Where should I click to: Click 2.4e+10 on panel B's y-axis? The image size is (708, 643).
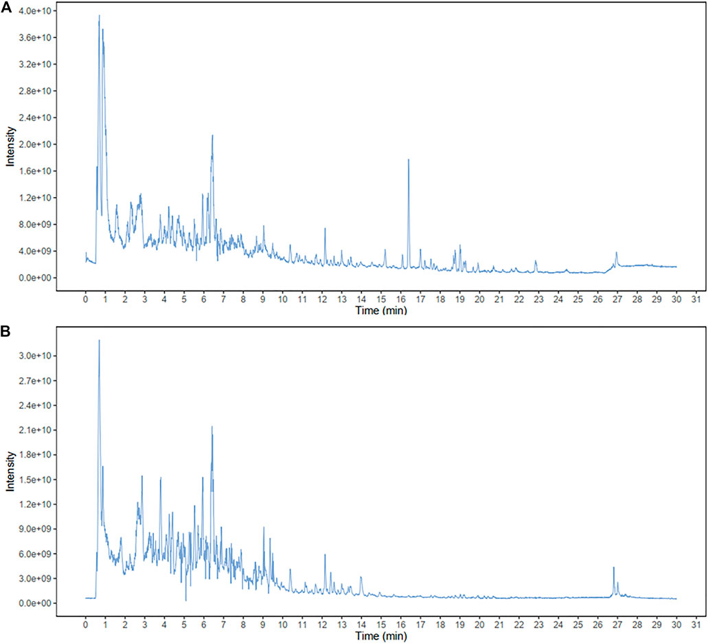pos(36,405)
